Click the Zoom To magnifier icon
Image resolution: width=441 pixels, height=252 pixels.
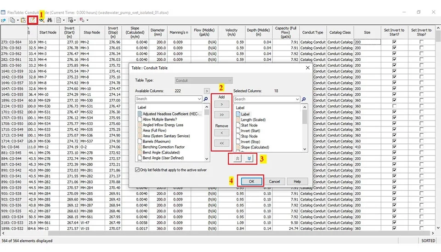41,20
